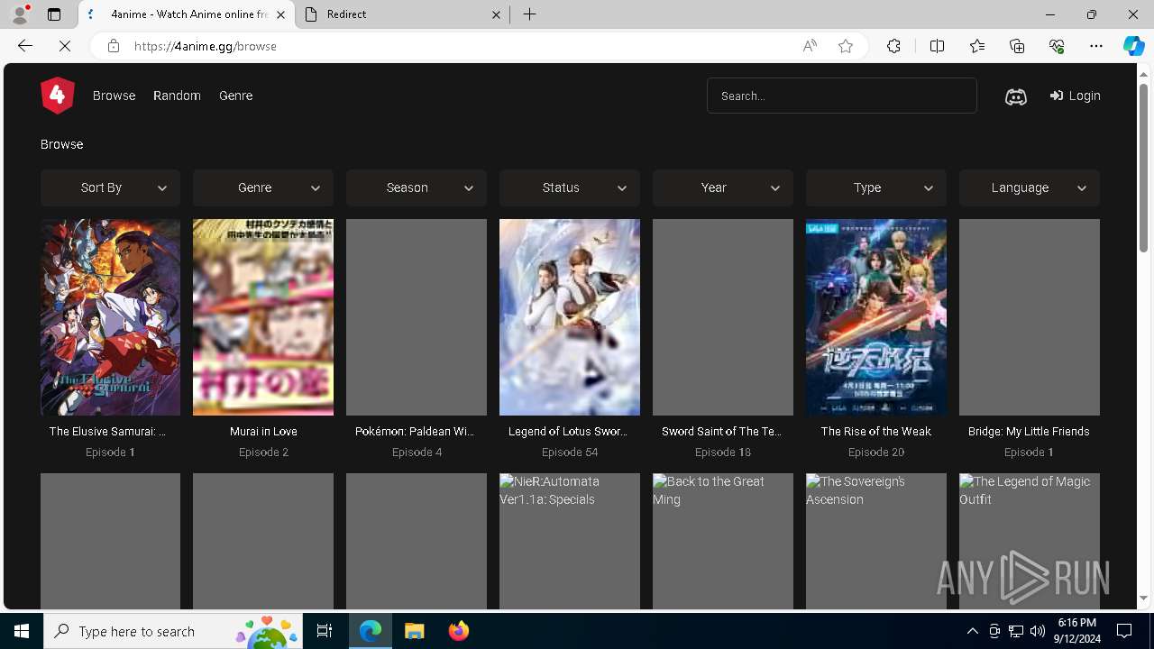Open NieR:Automata Ver1.1a: Specials card
Image resolution: width=1154 pixels, height=649 pixels.
(x=570, y=541)
